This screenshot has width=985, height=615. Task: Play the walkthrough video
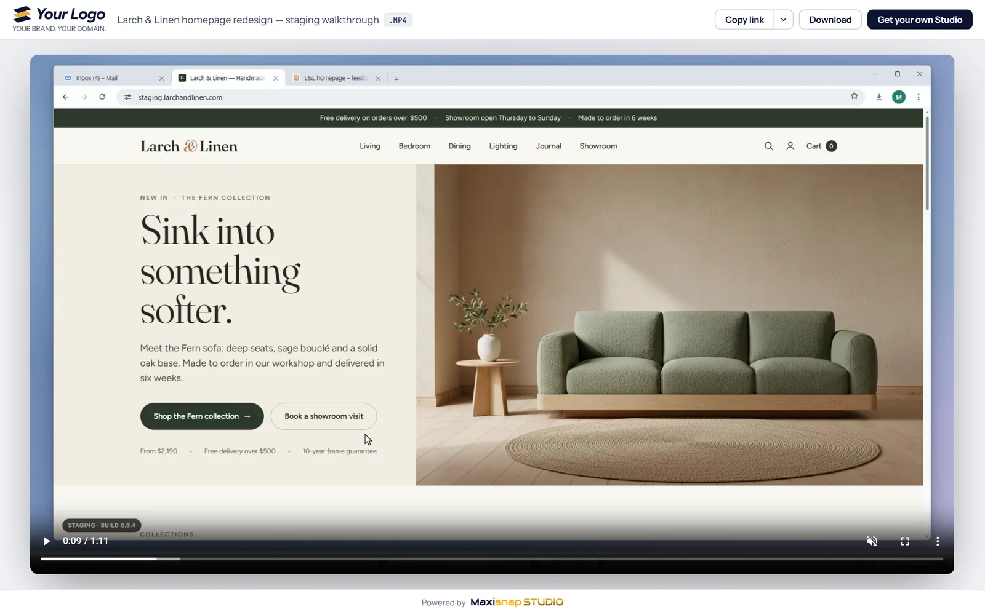(47, 541)
